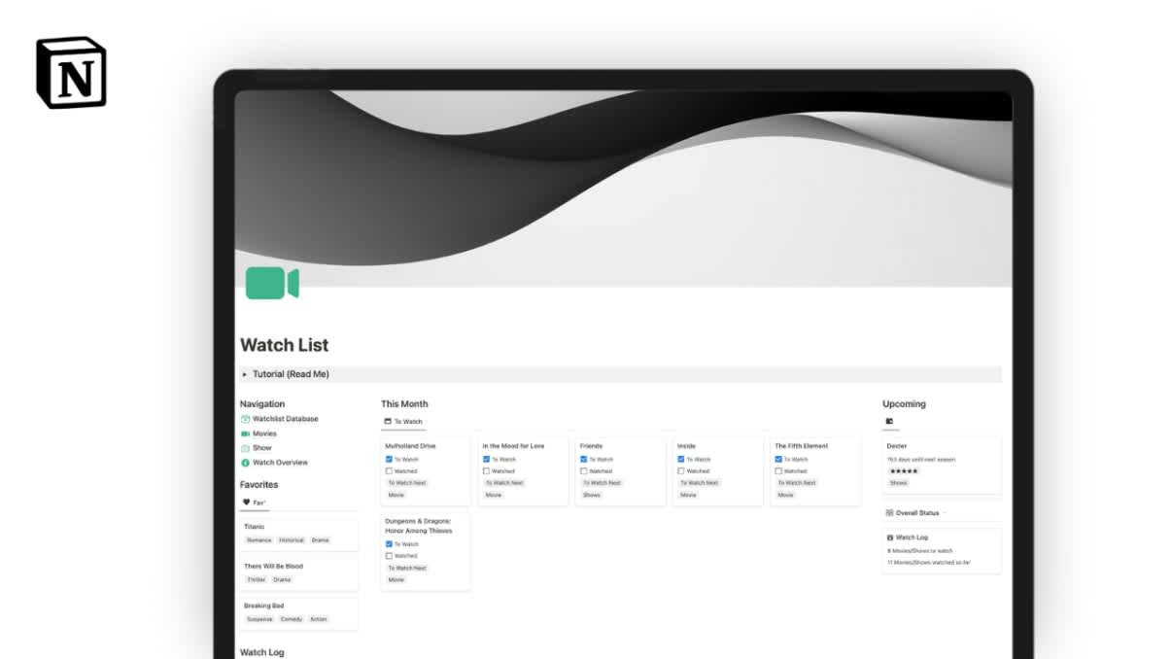The image size is (1171, 659).
Task: Open The Fifth Element card title
Action: tap(801, 446)
